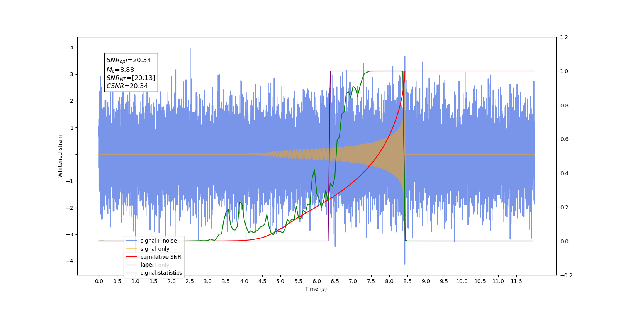Click the 0.0 tick on time axis
The width and height of the screenshot is (618, 309).
99,281
